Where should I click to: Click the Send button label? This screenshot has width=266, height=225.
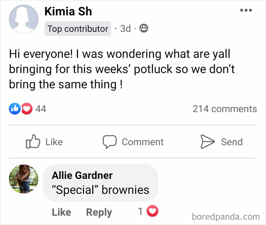[x=232, y=142]
